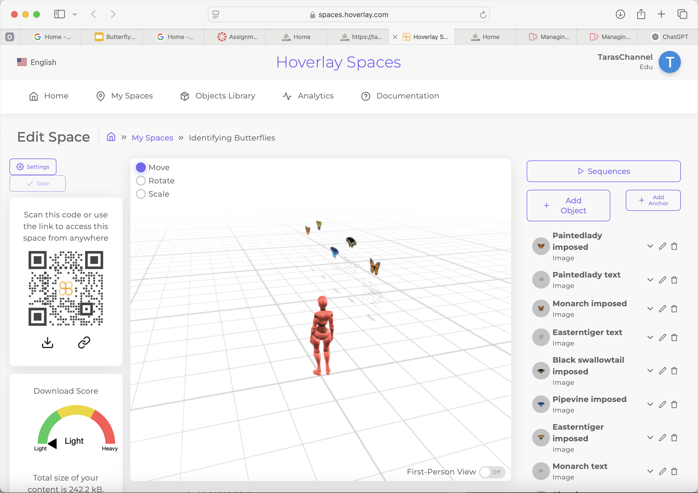
Task: Switch to the Butterfly browser tab
Action: [112, 37]
